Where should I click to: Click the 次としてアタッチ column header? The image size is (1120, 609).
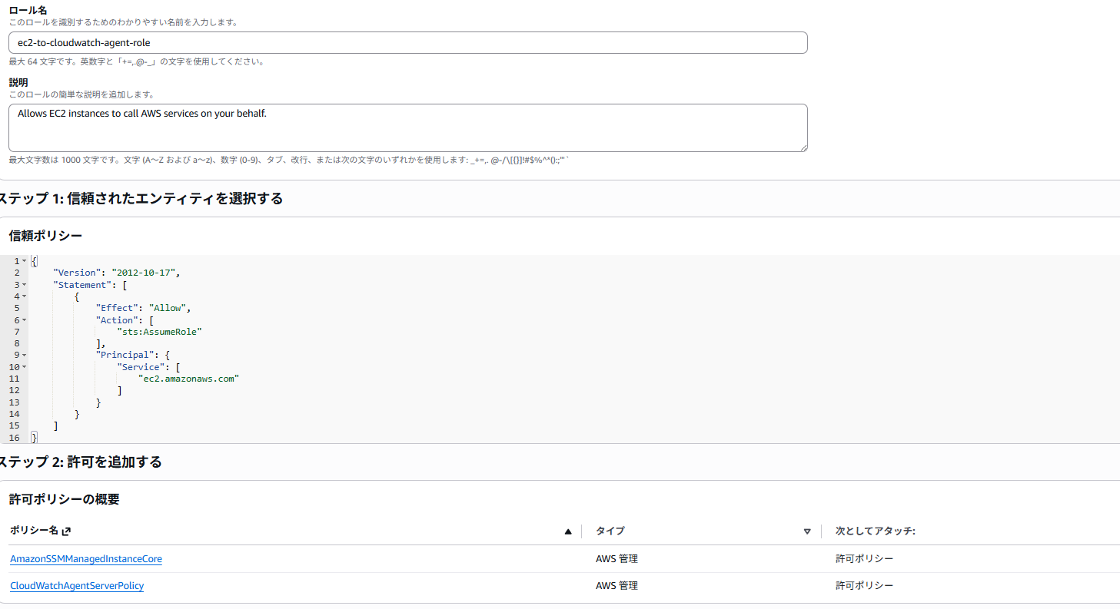[x=876, y=531]
